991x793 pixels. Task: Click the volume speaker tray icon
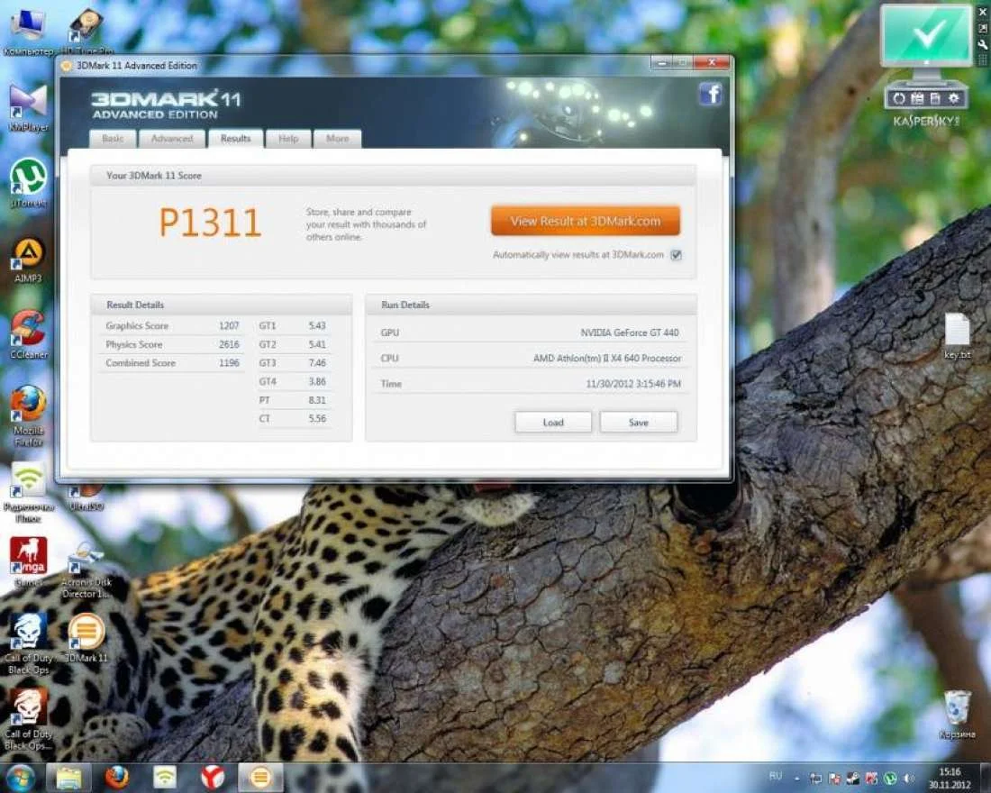[x=910, y=779]
